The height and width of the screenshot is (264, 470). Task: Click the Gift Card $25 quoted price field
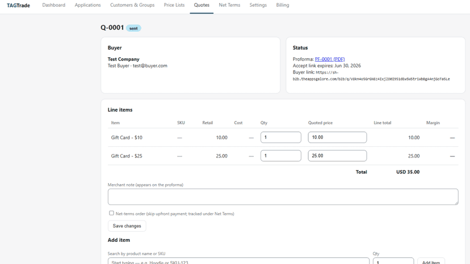(337, 156)
